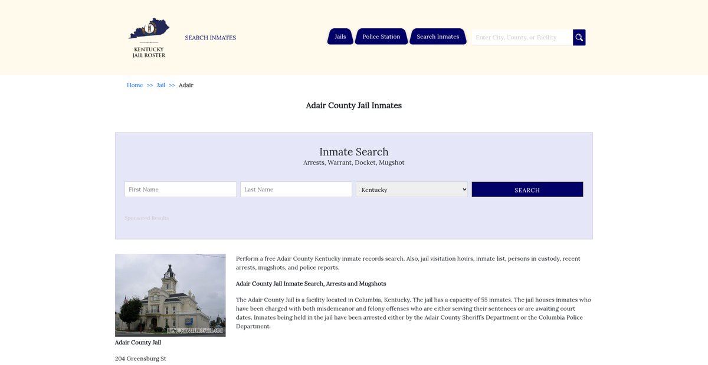
Task: Click the SEARCH button
Action: (x=527, y=190)
